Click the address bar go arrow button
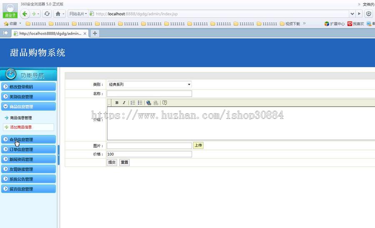The image size is (375, 228). coord(359,14)
